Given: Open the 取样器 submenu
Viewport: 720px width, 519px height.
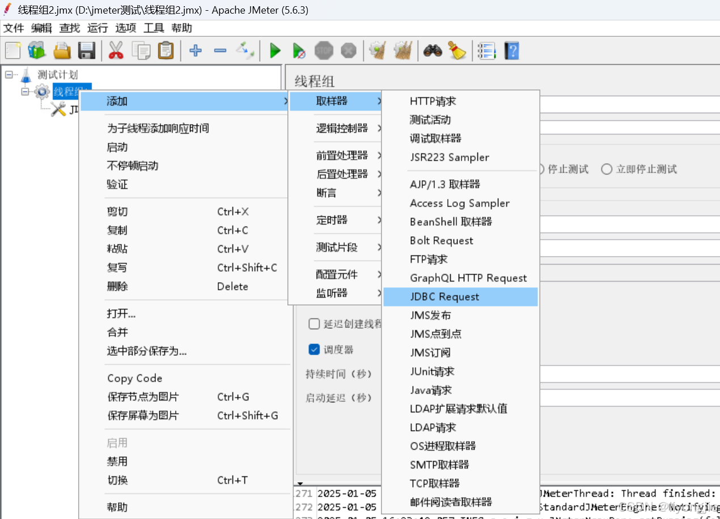Looking at the screenshot, I should point(336,101).
